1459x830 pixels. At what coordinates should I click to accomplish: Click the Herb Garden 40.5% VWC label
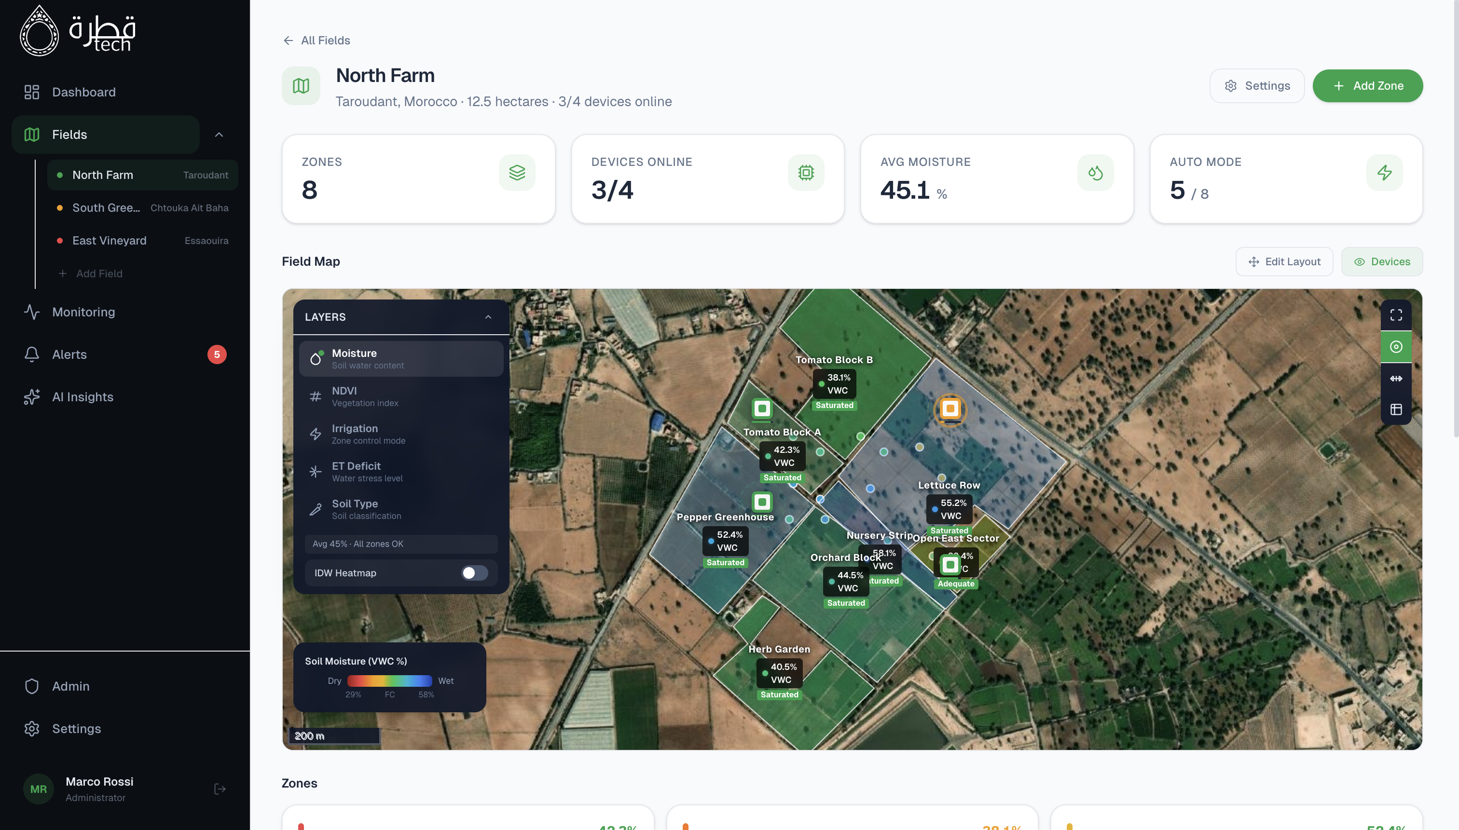[779, 673]
